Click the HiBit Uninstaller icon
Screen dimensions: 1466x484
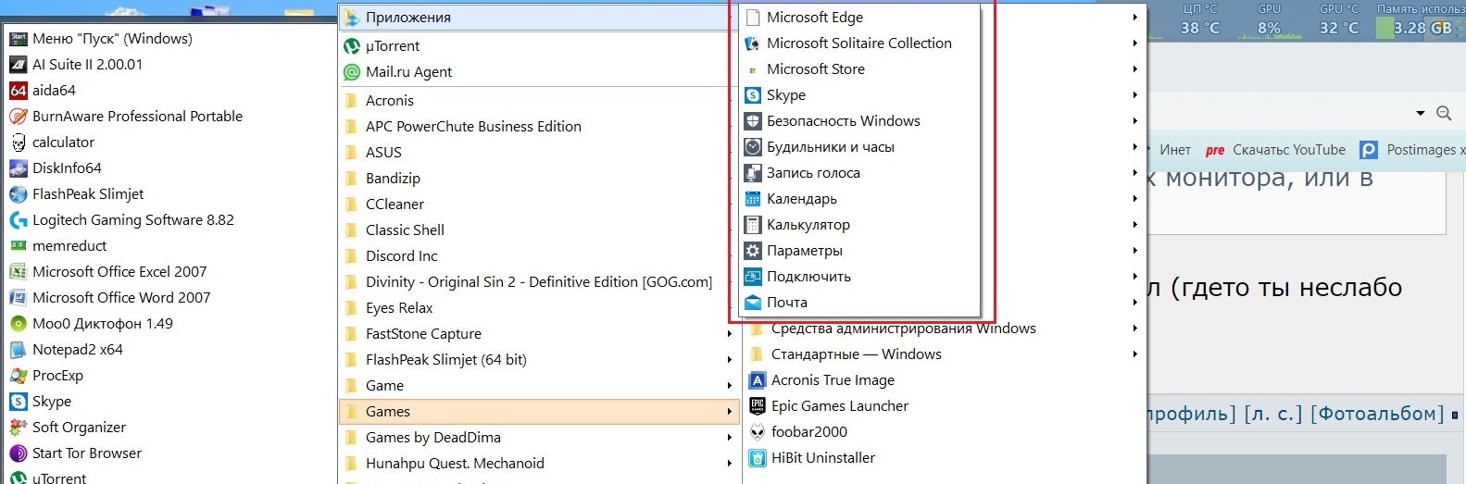tap(758, 458)
